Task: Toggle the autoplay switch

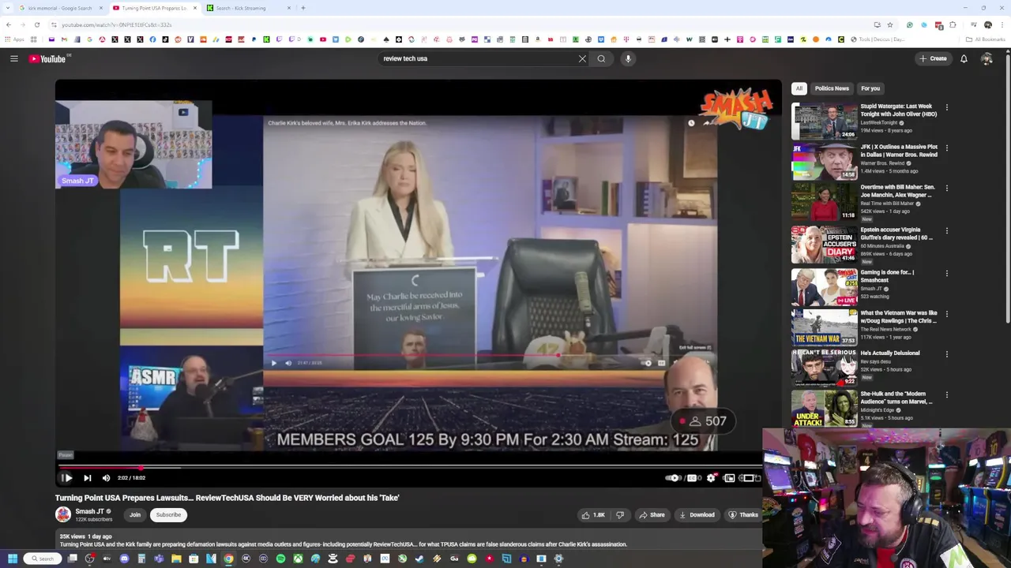Action: point(673,477)
